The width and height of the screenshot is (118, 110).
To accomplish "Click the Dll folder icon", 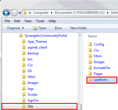I will coord(24,71).
